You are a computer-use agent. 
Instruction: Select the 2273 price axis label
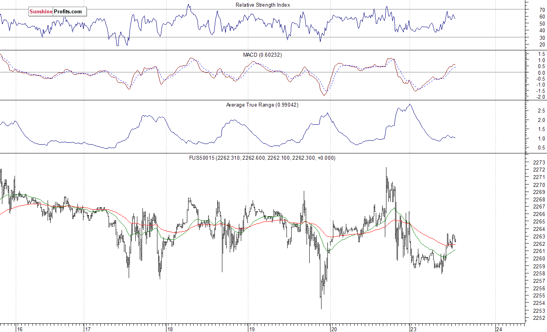539,162
